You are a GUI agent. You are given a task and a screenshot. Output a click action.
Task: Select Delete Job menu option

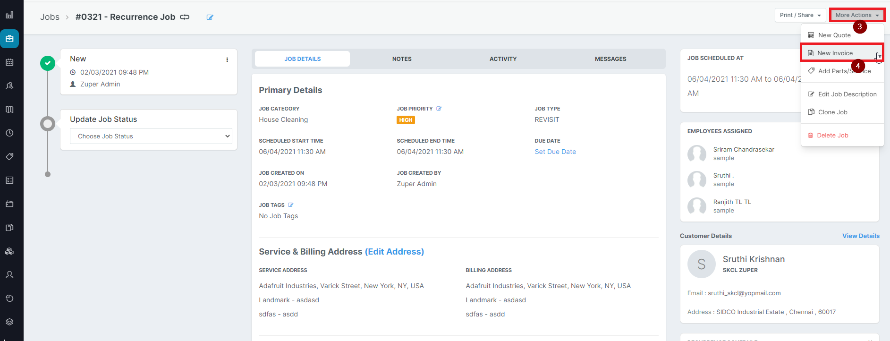point(832,136)
